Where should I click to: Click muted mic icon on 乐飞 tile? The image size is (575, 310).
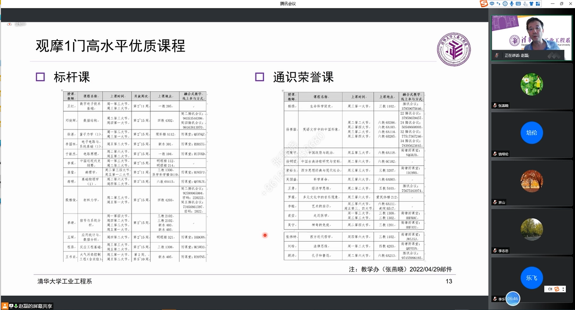[x=495, y=299]
